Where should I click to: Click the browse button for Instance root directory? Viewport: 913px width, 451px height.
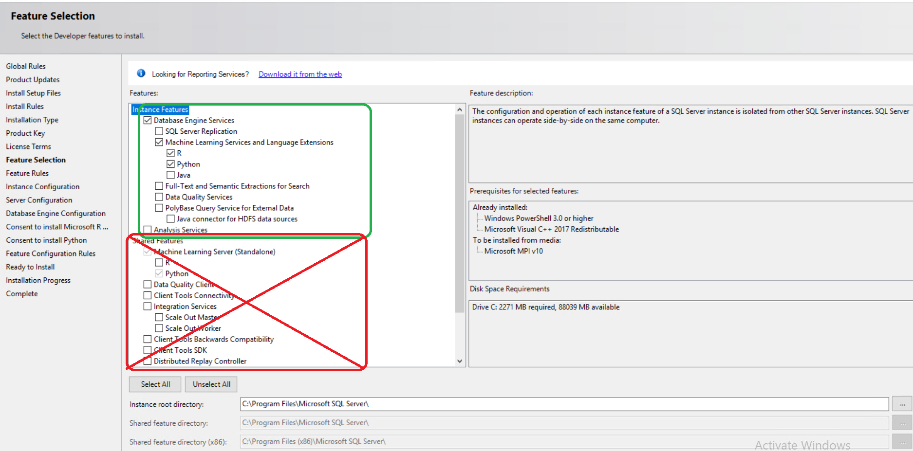(902, 404)
